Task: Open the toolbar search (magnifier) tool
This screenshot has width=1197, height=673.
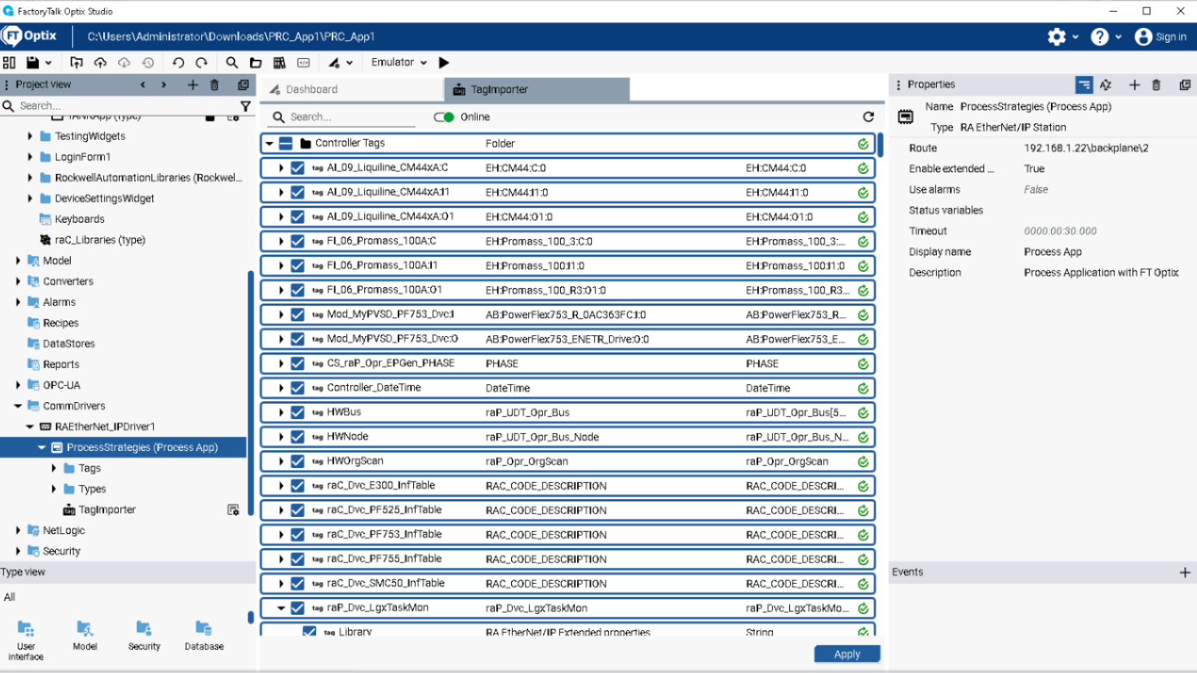Action: (231, 63)
